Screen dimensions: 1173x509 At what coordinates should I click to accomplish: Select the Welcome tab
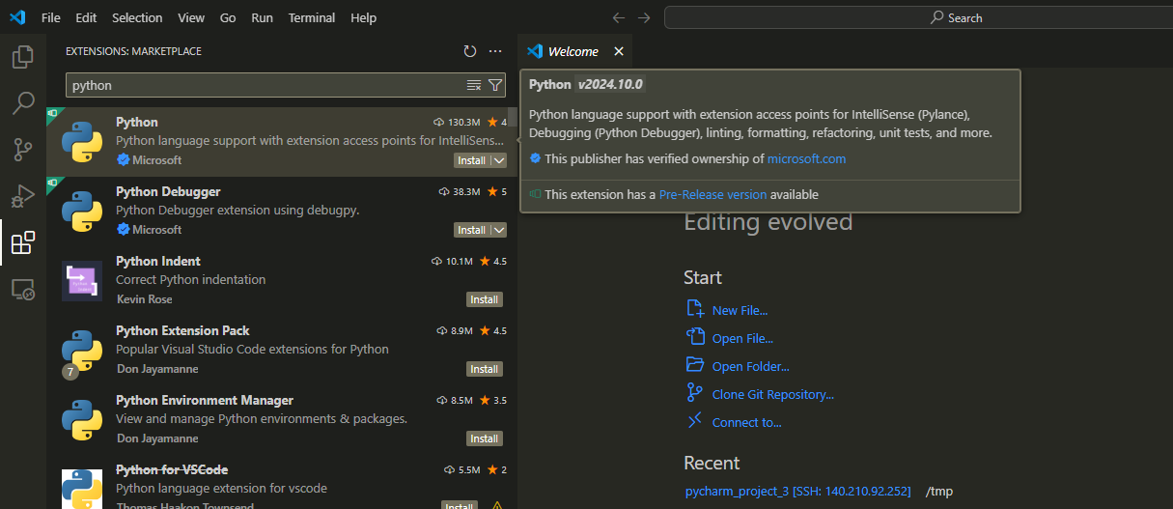click(573, 51)
